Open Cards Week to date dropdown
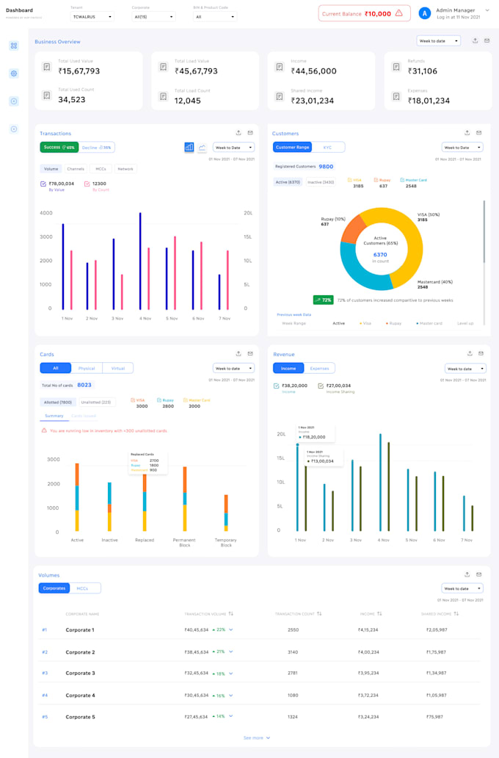 pyautogui.click(x=234, y=369)
